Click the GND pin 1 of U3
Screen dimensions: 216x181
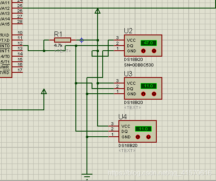click(x=119, y=94)
